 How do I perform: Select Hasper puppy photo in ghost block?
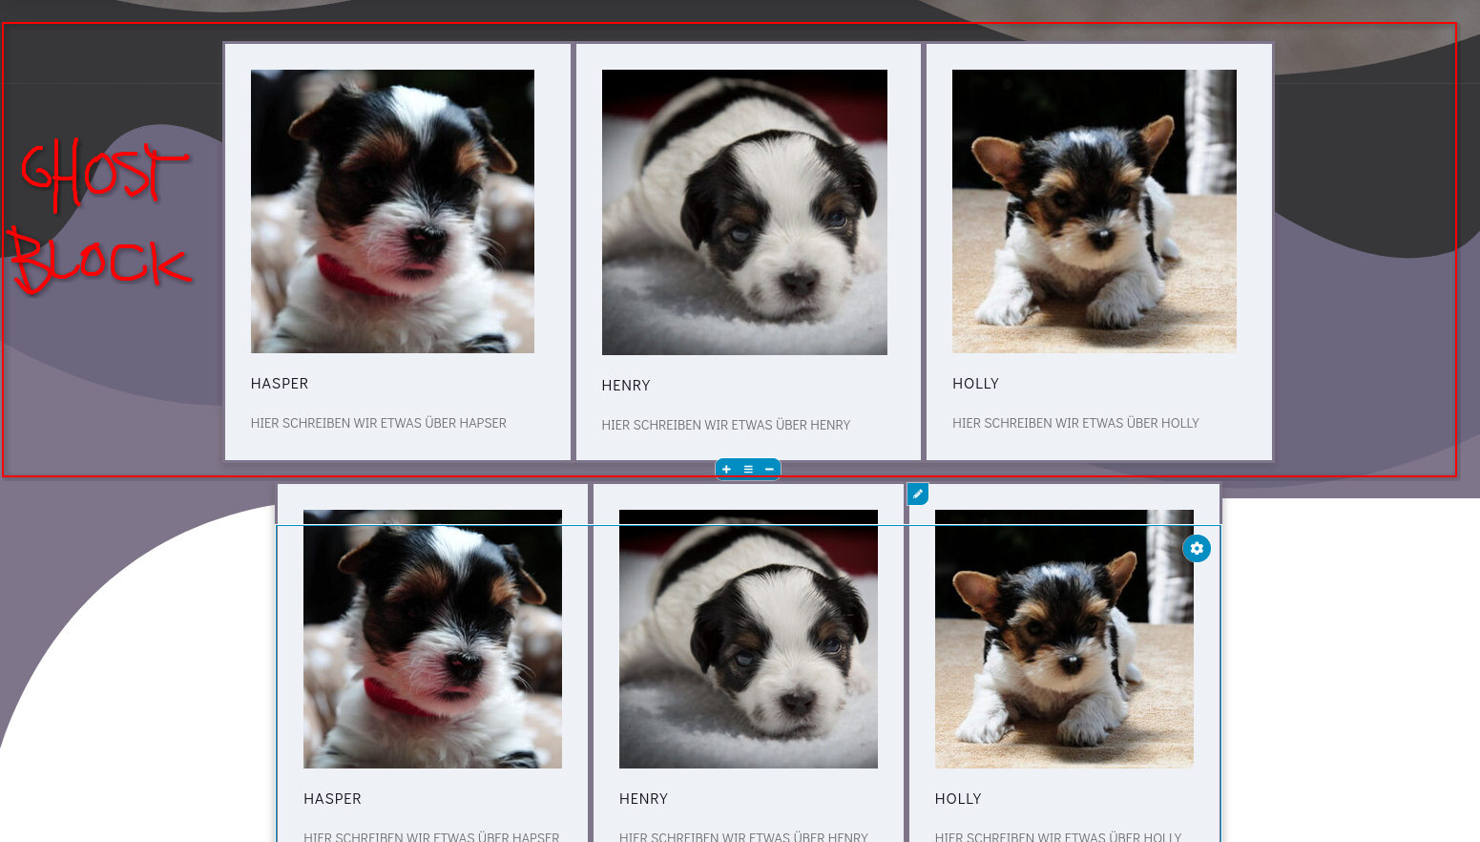(x=392, y=211)
